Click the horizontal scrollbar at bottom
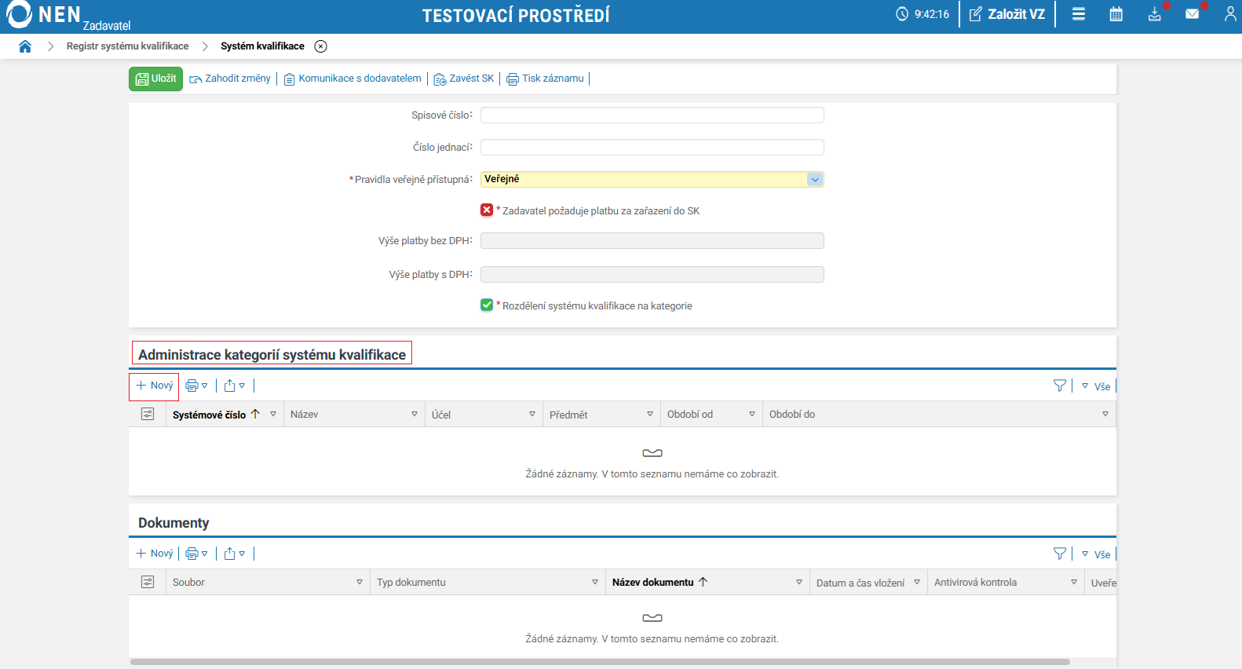This screenshot has width=1242, height=669. point(601,662)
